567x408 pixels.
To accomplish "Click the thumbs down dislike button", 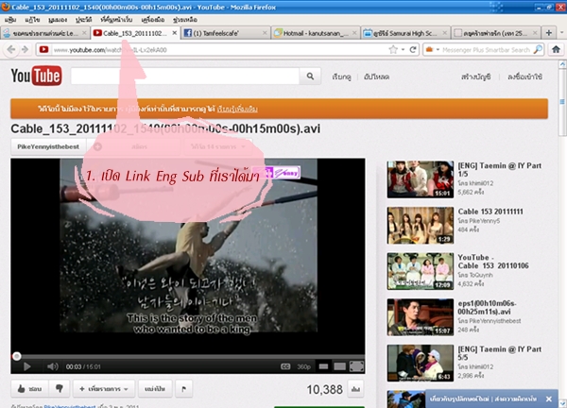I will 60,389.
